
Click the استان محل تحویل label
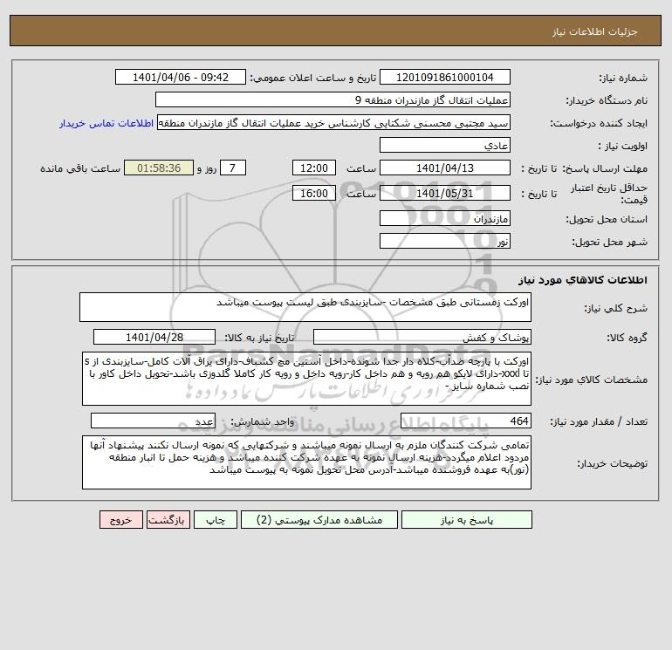click(x=607, y=219)
